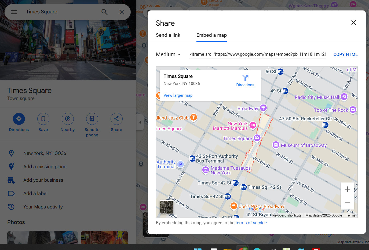Open the terms of service link
Image resolution: width=369 pixels, height=250 pixels.
click(x=251, y=223)
